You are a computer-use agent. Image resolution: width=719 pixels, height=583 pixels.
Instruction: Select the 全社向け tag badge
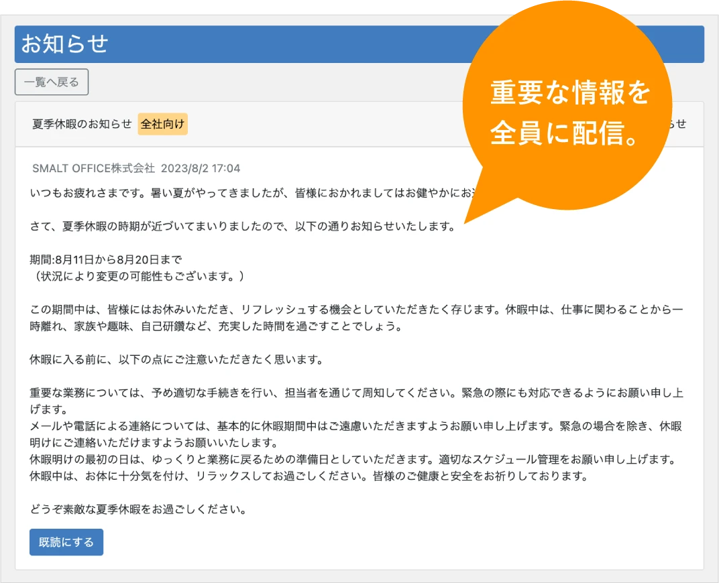(x=163, y=124)
